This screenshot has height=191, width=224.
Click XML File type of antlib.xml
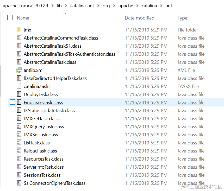pyautogui.click(x=186, y=70)
